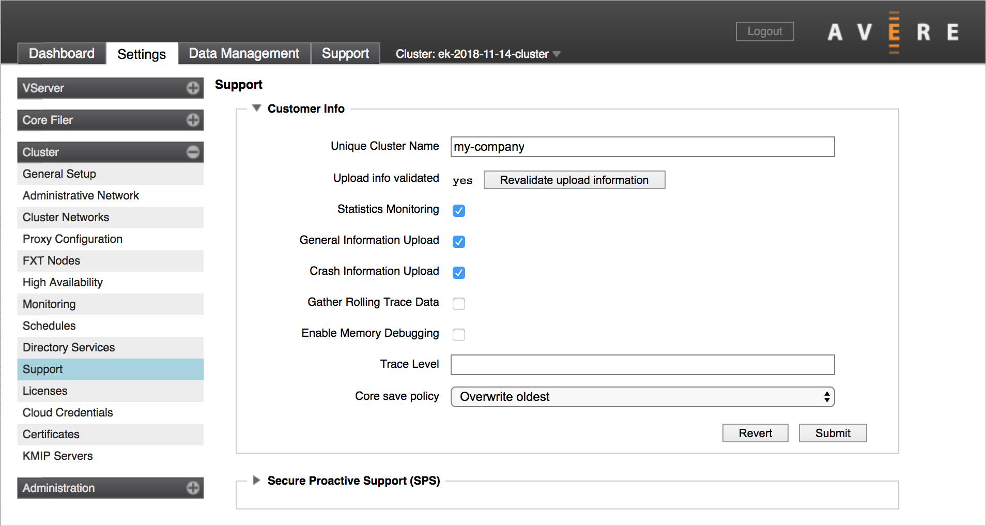Collapse the Customer Info triangle
The width and height of the screenshot is (986, 526).
point(257,108)
